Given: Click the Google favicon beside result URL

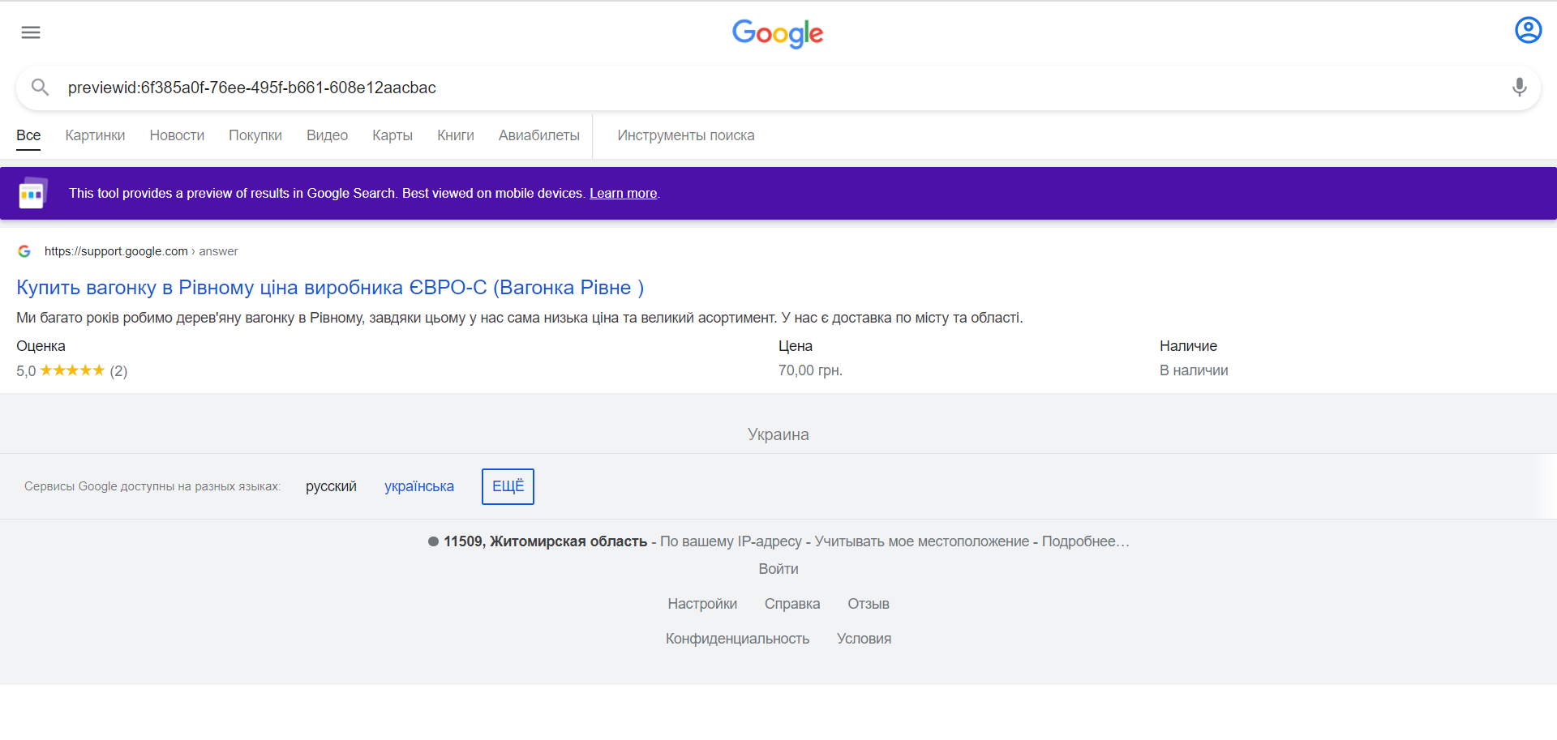Looking at the screenshot, I should (24, 251).
